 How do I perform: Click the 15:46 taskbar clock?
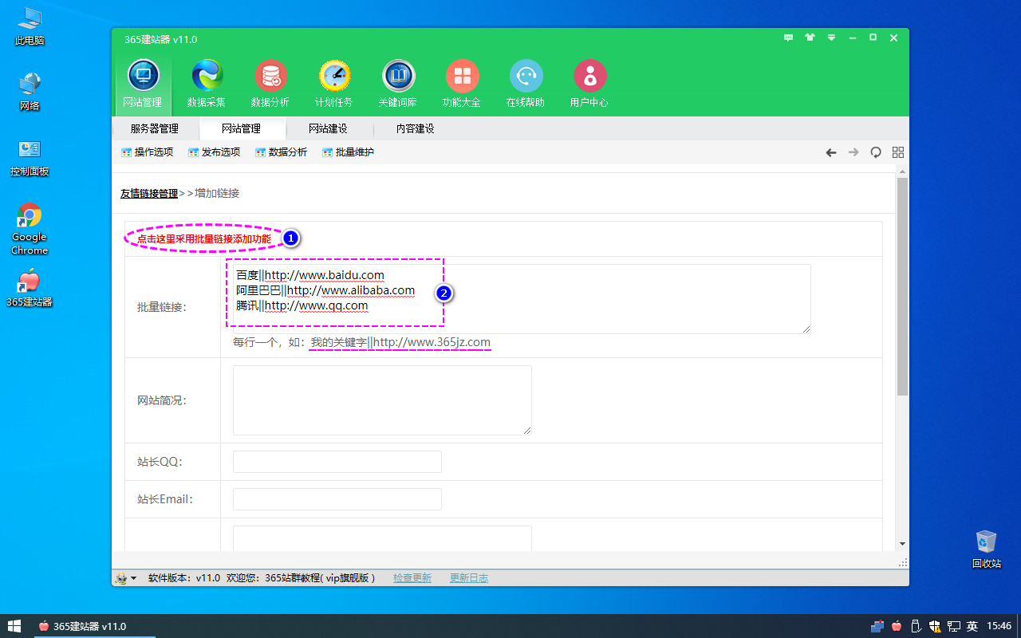(999, 626)
